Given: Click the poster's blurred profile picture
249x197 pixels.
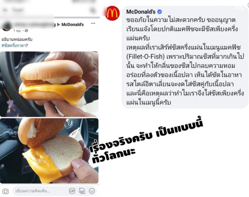Looking at the screenshot, I should [6, 27].
